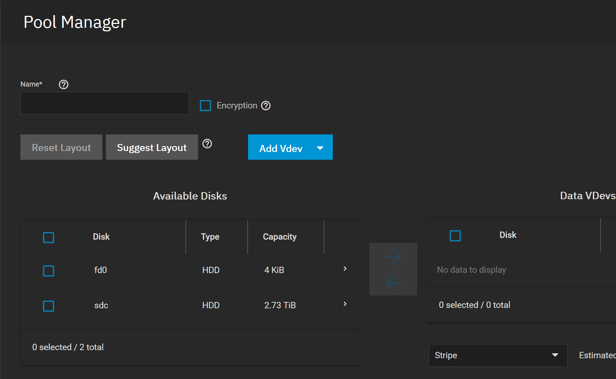Select all available disks checkbox
616x379 pixels.
click(x=49, y=237)
